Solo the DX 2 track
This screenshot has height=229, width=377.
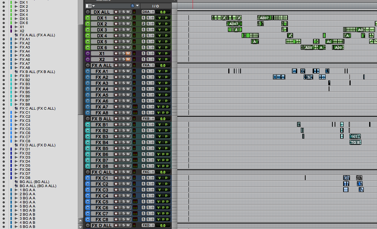(x=123, y=24)
